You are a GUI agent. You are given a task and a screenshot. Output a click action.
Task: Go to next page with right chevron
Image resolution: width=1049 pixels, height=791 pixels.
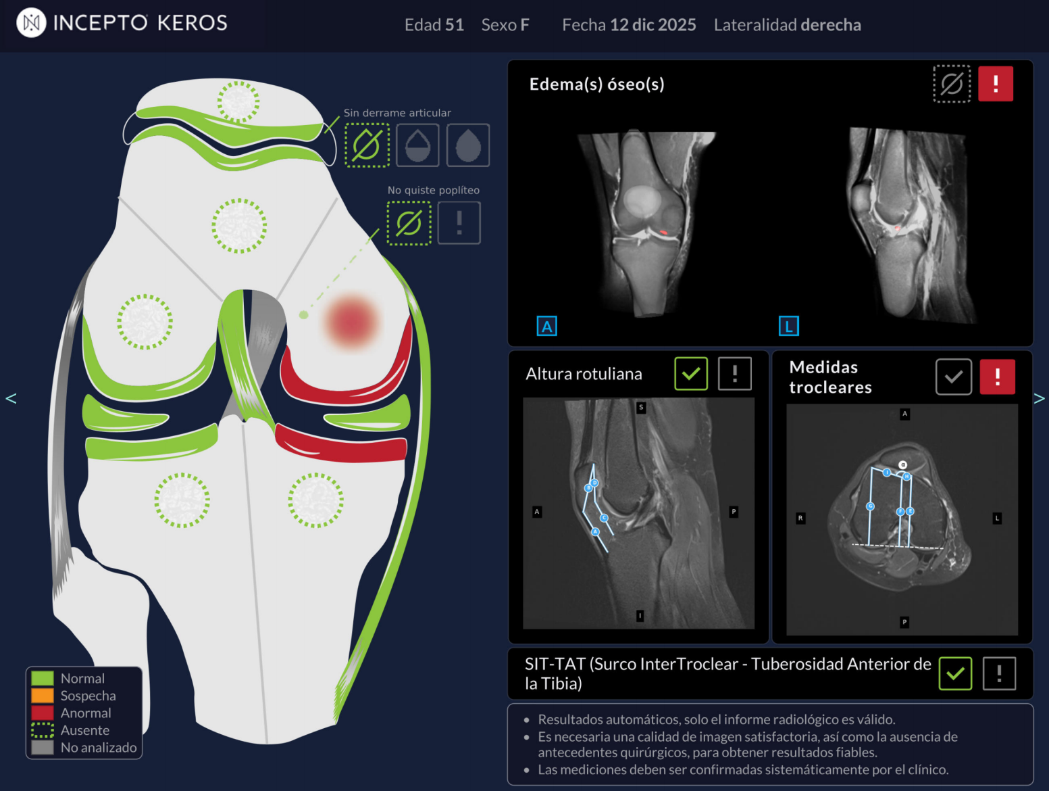(1039, 398)
